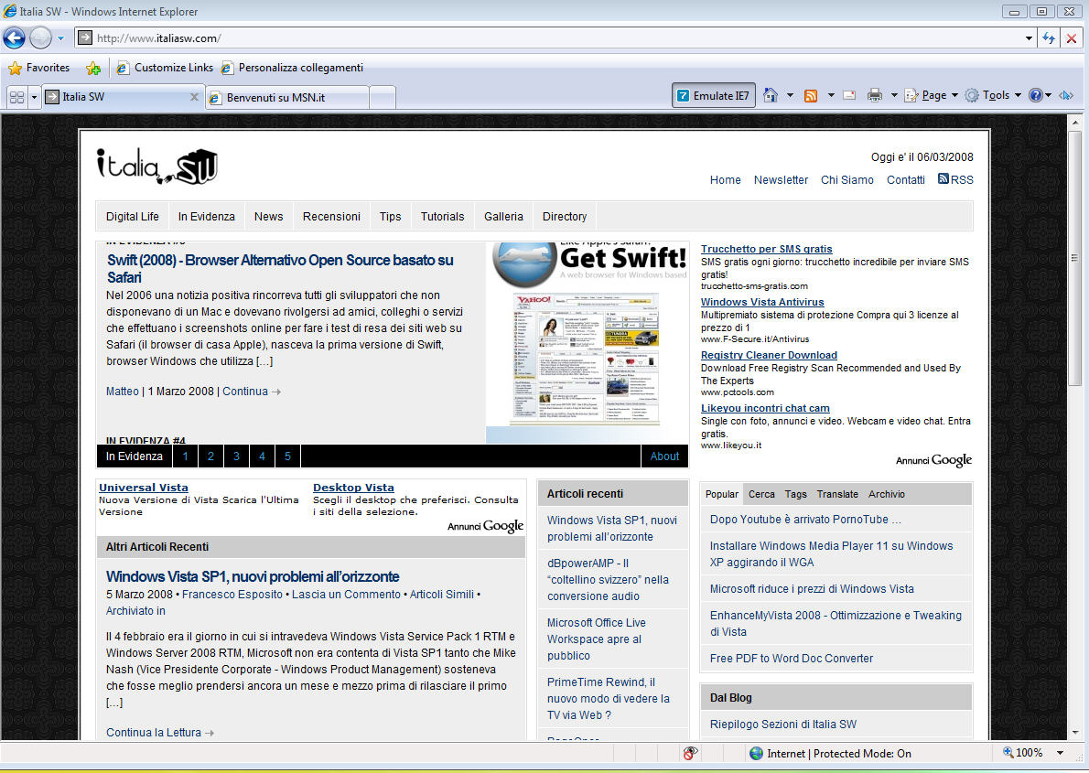Switch to the Italia SW tab

[x=116, y=97]
